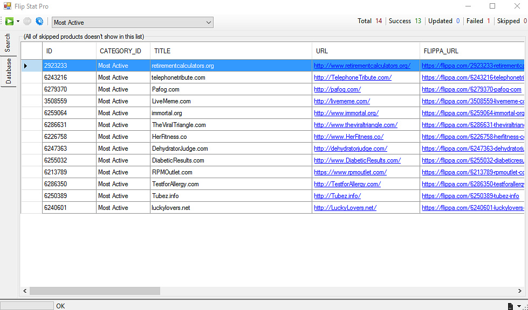Image resolution: width=528 pixels, height=310 pixels.
Task: Open the http://www.HerFitness.co/ link
Action: tap(348, 137)
